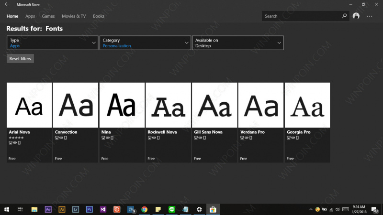Open the Arial Nova font thumbnail
This screenshot has height=215, width=383.
(29, 105)
